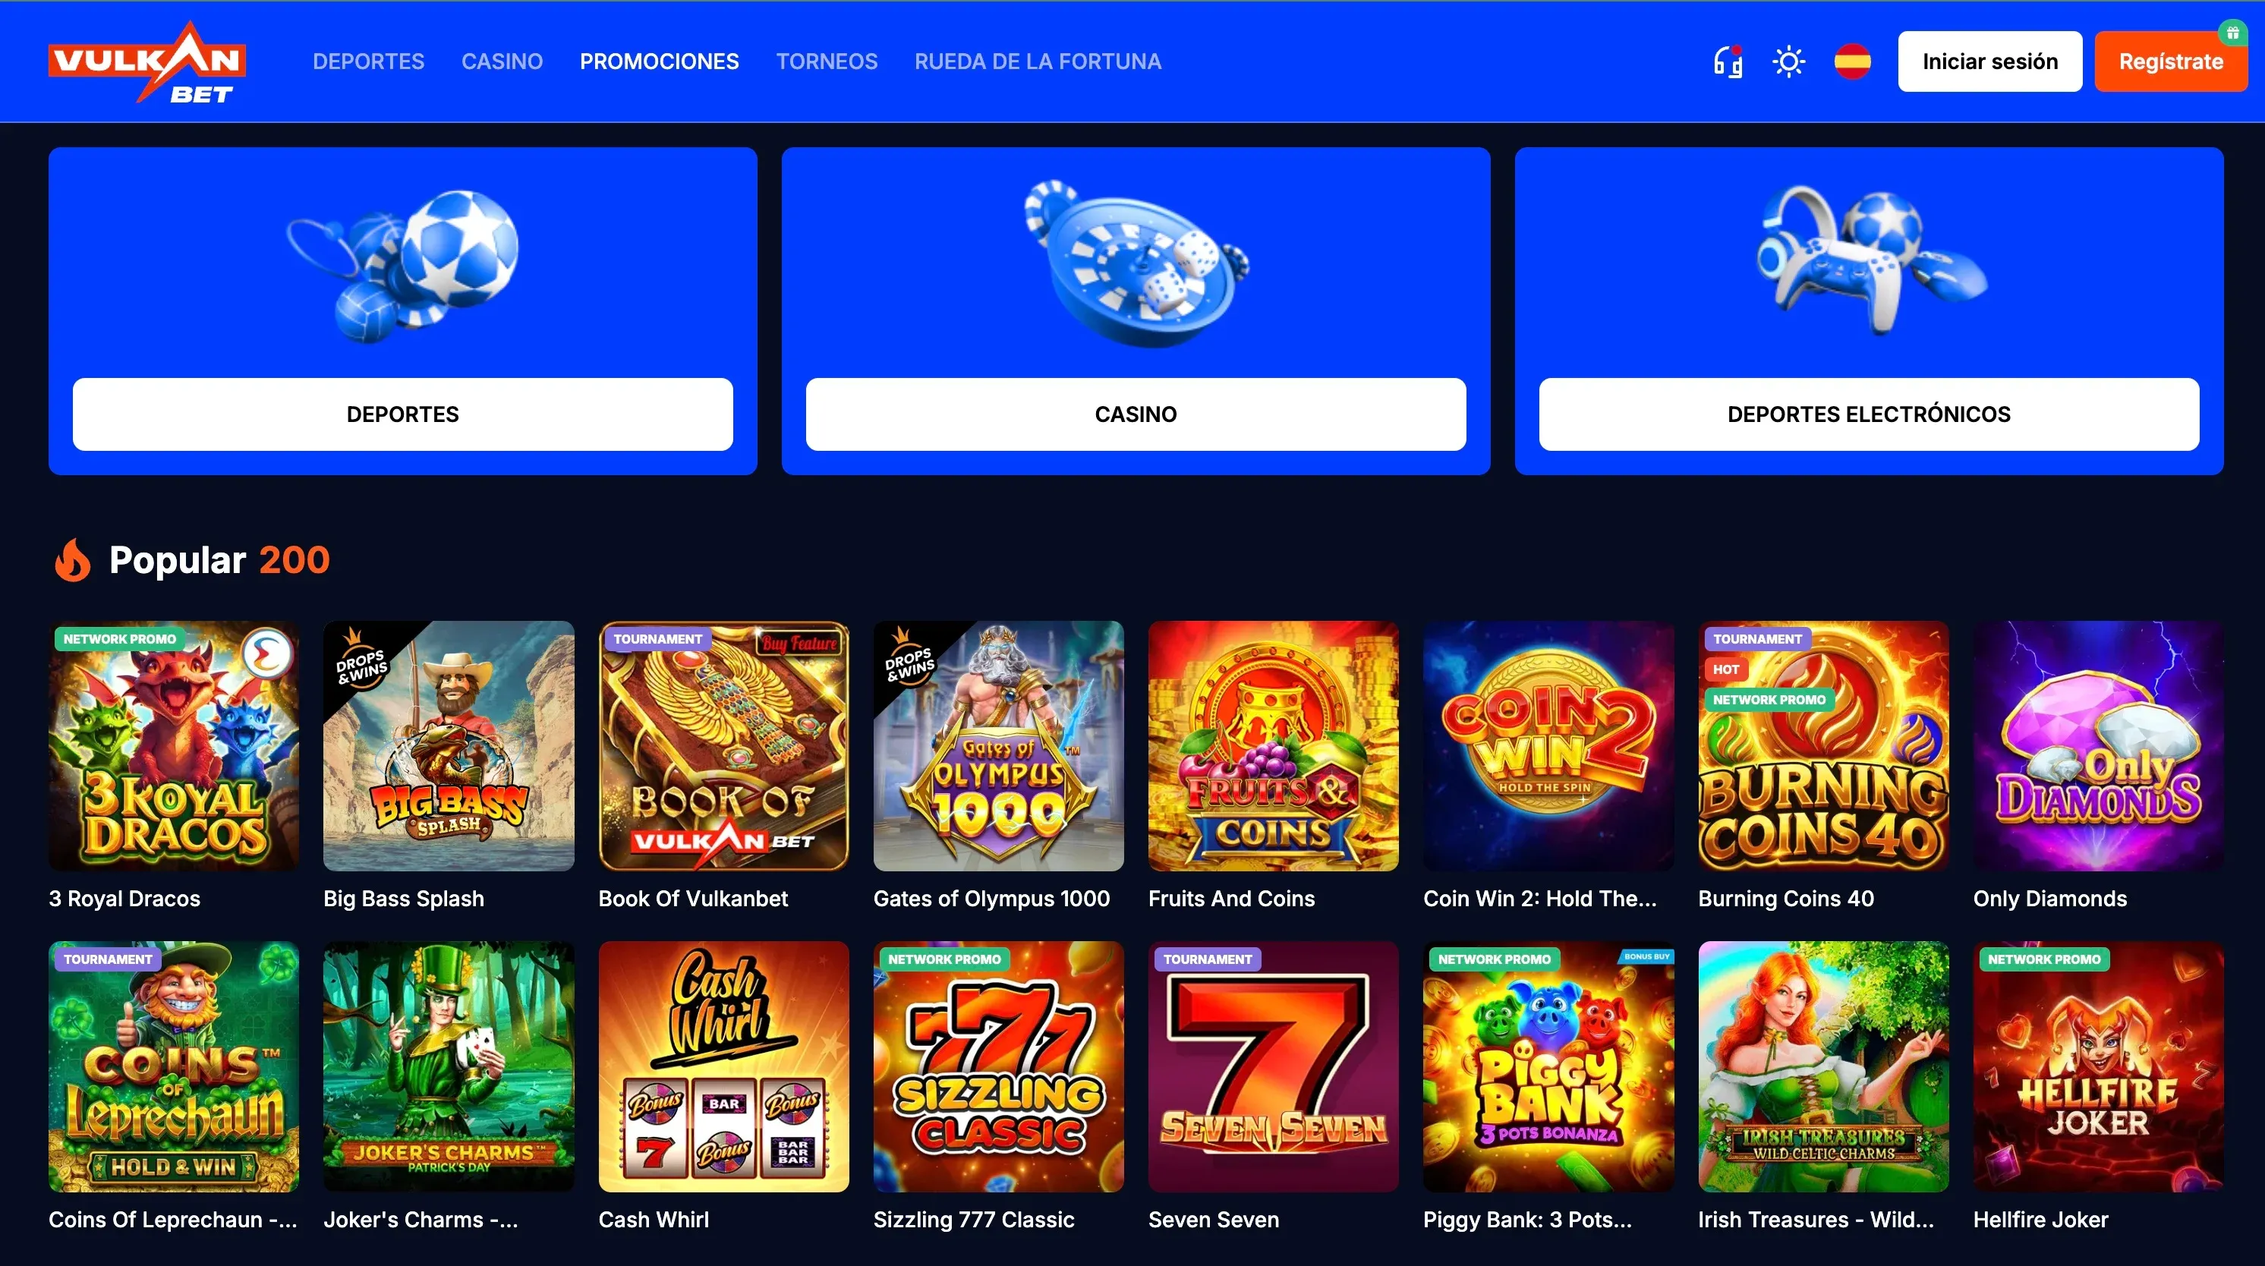
Task: Open live support headset icon
Action: [x=1728, y=61]
